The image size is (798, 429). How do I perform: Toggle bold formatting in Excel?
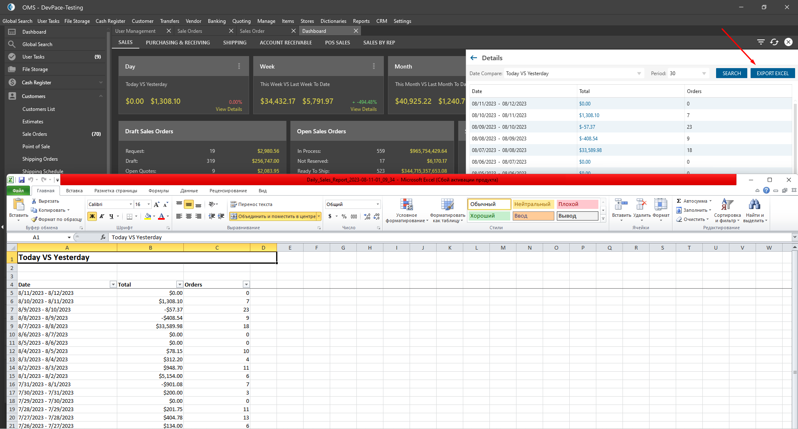pyautogui.click(x=92, y=216)
